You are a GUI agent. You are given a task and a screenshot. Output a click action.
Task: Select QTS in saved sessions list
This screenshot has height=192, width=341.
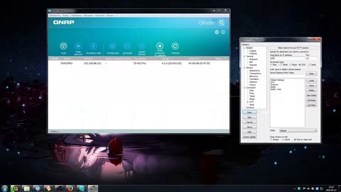tap(272, 82)
